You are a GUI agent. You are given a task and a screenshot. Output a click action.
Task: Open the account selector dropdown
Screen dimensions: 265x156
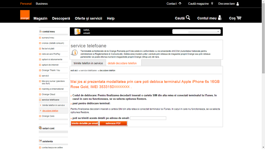coord(196,32)
